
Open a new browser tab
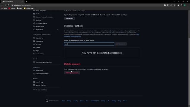click(x=27, y=2)
